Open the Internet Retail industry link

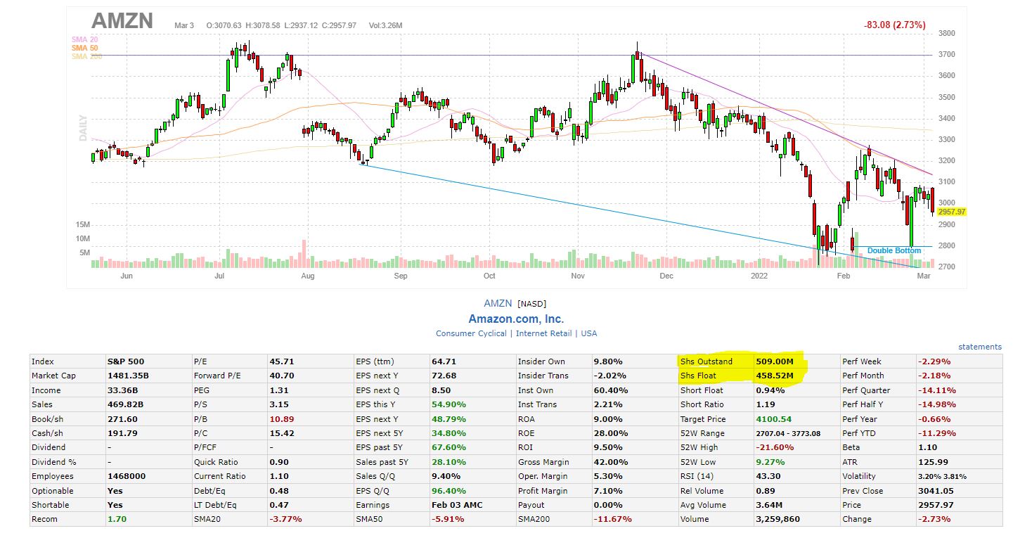[543, 333]
